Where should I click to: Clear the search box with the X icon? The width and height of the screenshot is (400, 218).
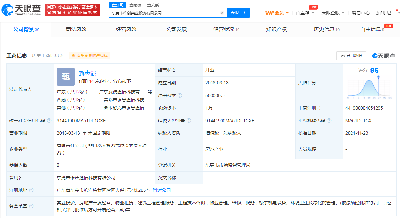(222, 13)
